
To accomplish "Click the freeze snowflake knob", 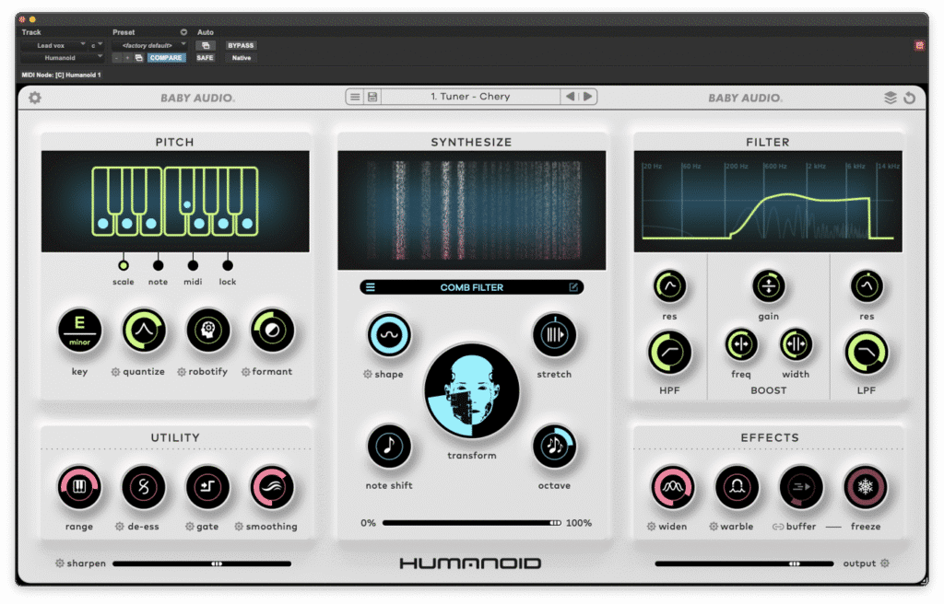I will 865,487.
